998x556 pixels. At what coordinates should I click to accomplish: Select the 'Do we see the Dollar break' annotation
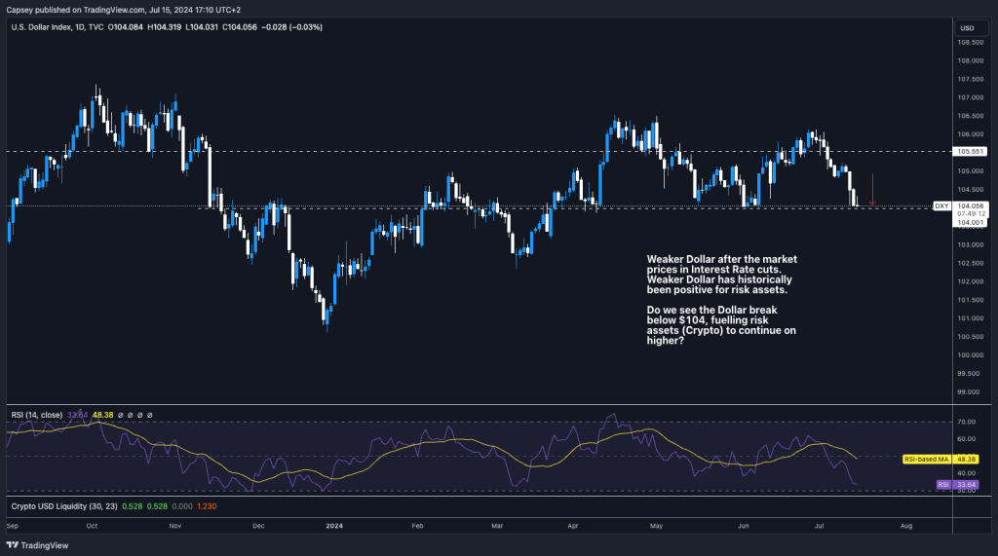pyautogui.click(x=721, y=325)
